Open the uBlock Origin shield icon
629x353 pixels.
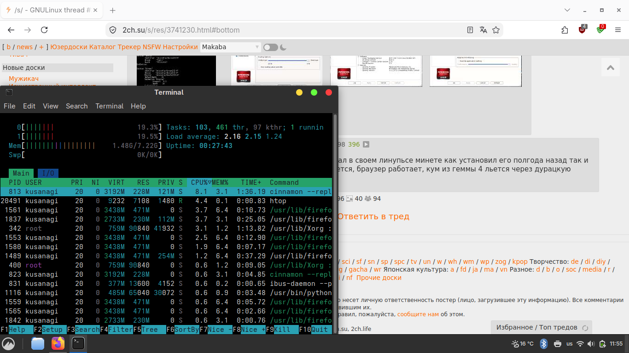tap(583, 29)
